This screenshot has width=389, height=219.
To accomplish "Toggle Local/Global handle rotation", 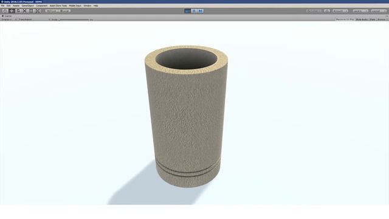I will point(64,11).
